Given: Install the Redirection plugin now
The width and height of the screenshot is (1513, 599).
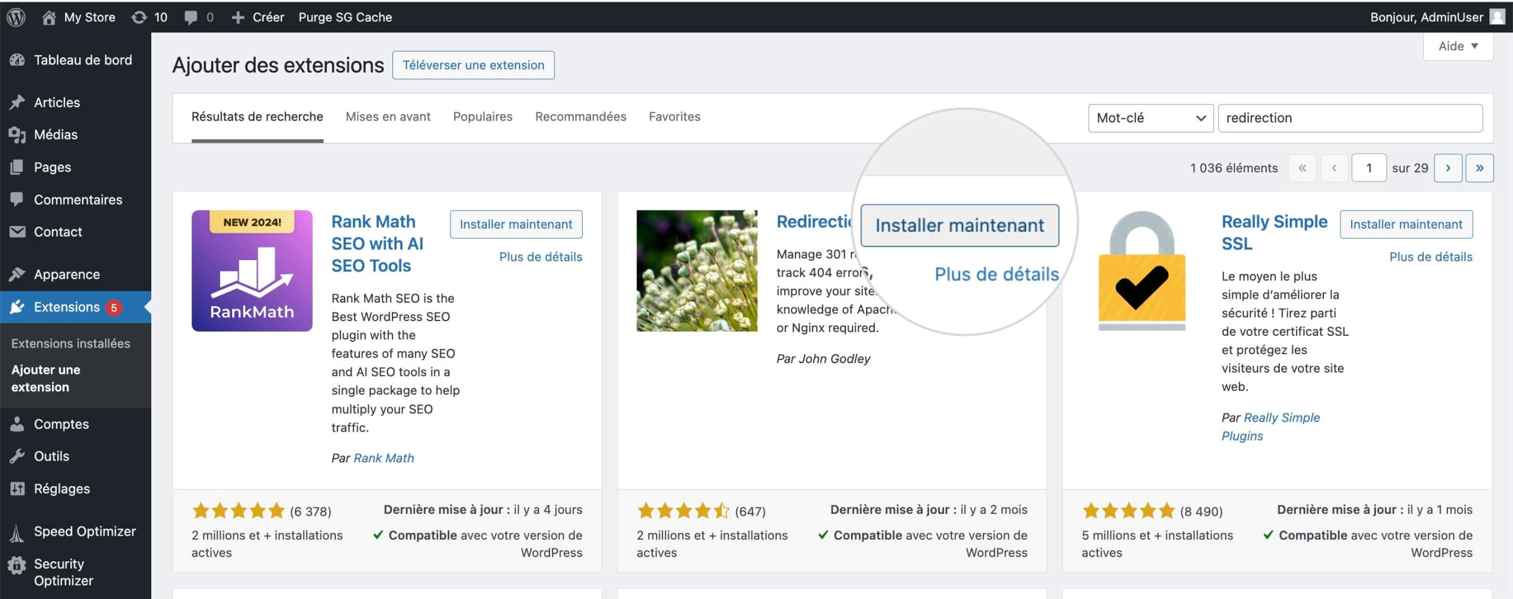Looking at the screenshot, I should click(960, 225).
